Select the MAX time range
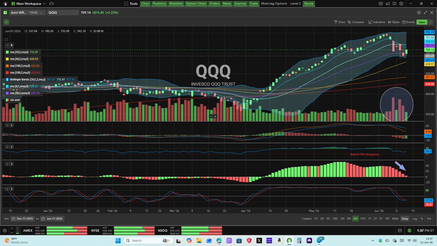The width and height of the screenshot is (437, 246). [395, 219]
